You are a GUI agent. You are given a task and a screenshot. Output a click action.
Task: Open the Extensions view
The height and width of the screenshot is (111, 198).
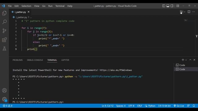[x=4, y=40]
